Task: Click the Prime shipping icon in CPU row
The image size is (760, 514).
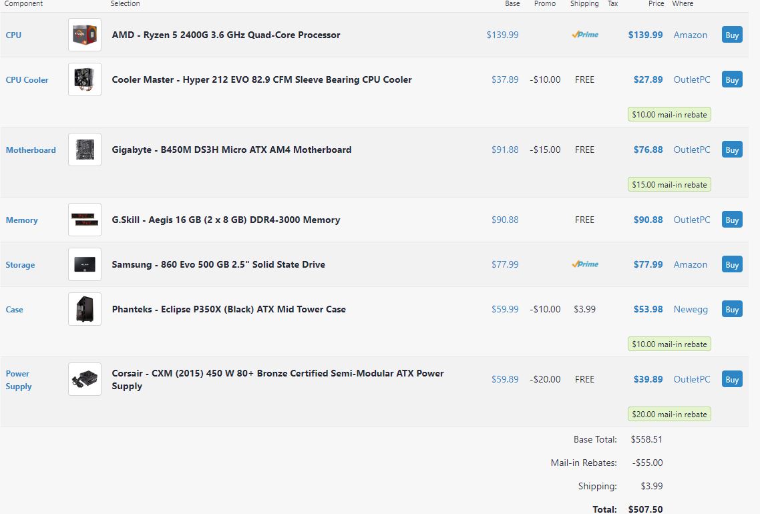Action: [x=584, y=35]
